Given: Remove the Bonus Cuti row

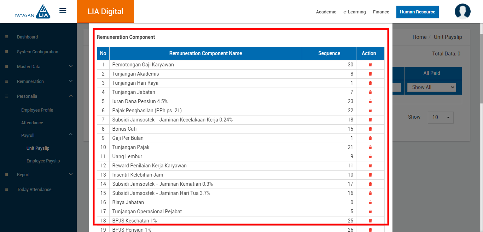Looking at the screenshot, I should pos(370,129).
